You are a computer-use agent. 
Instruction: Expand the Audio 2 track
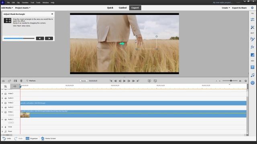click(2, 108)
